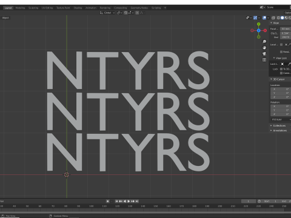Switch to the Modeling workspace tab
This screenshot has width=291, height=218.
tap(20, 8)
